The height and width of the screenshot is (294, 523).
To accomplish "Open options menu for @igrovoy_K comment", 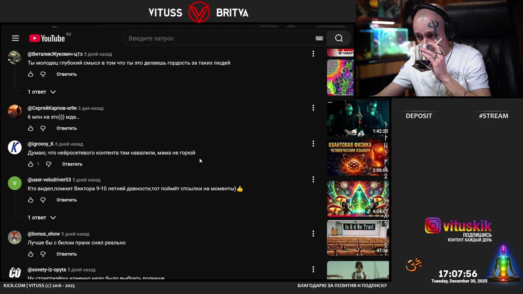I will [x=313, y=144].
